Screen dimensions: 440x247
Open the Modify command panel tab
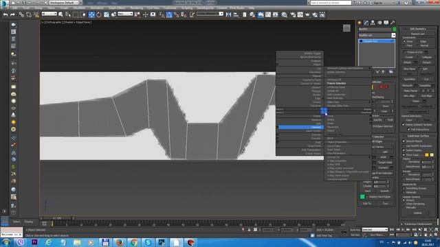tap(366, 23)
